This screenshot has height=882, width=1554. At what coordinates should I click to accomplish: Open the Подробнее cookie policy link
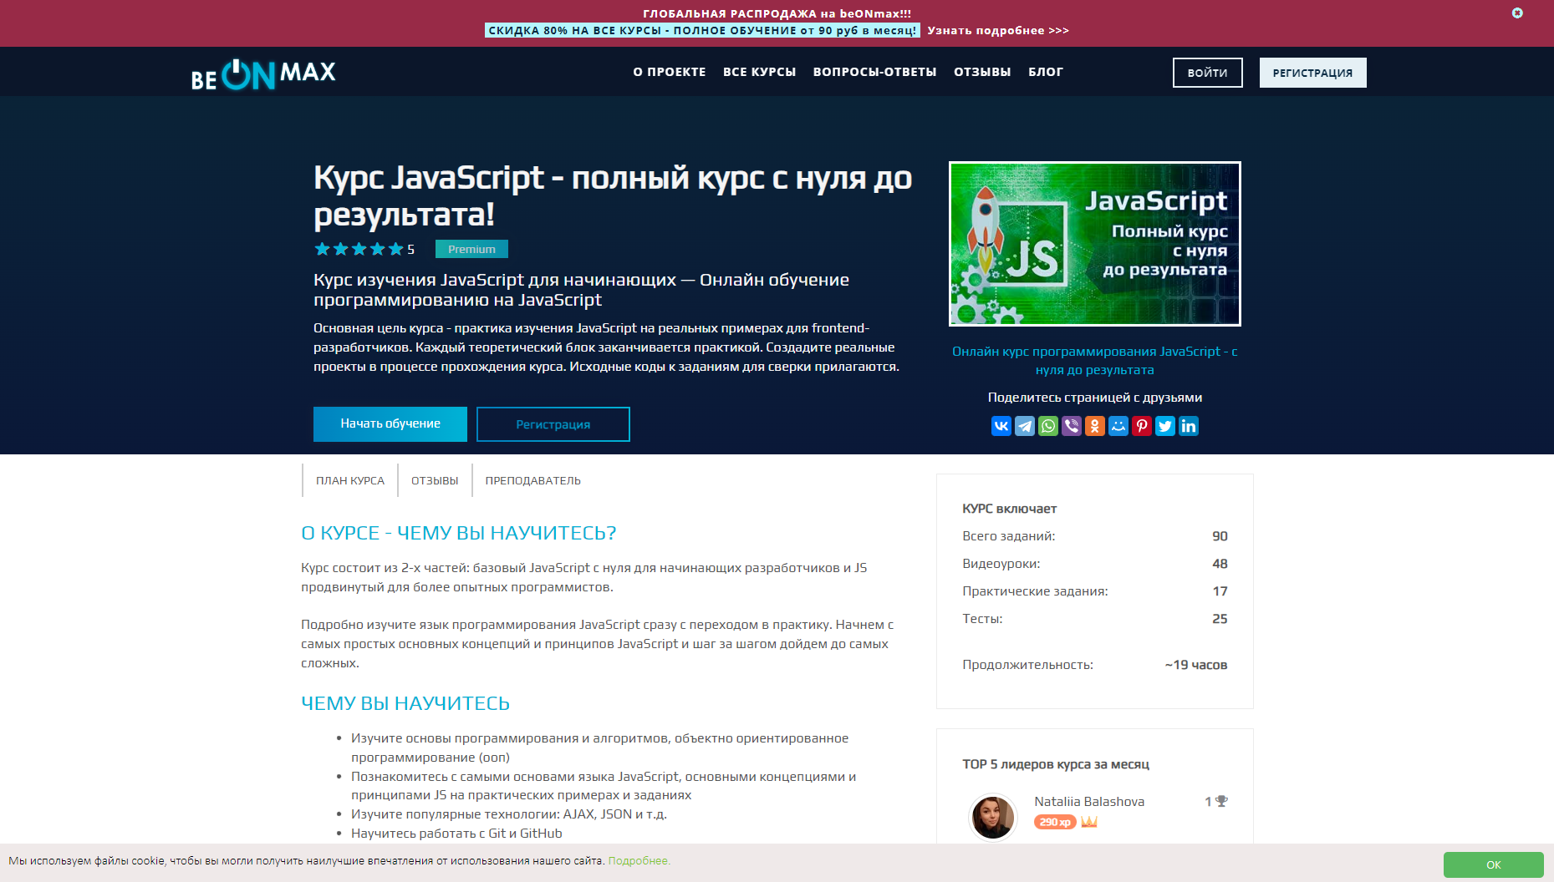(639, 861)
